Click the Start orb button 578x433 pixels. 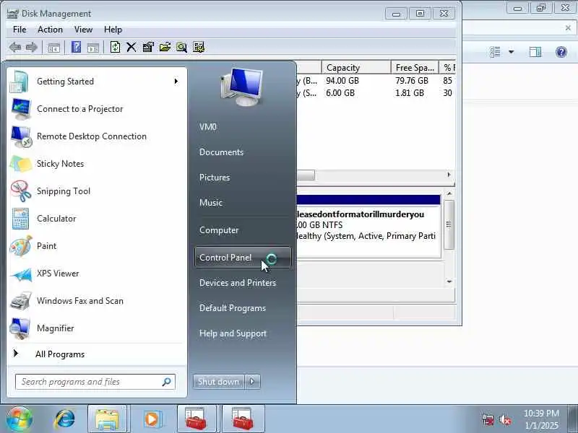coord(20,419)
